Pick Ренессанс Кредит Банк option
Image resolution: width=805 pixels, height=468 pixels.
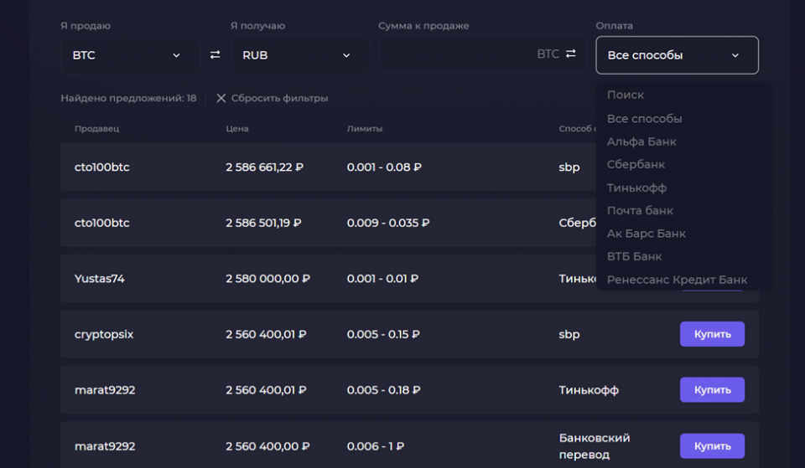pos(677,280)
